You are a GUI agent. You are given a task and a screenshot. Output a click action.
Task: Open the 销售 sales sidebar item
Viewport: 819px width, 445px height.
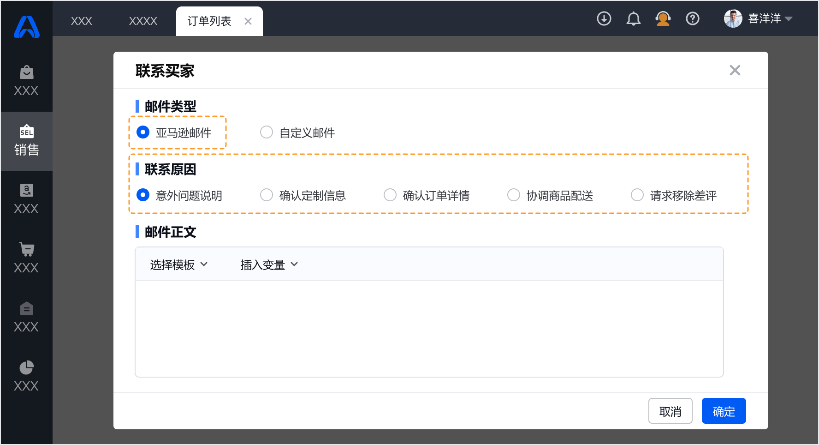pos(26,141)
